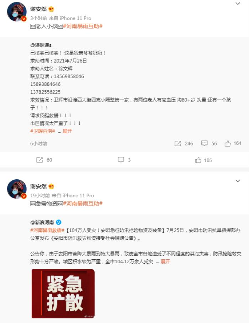Open #河南暴雨互助# hashtag in first post
This screenshot has width=249, height=323.
click(83, 26)
